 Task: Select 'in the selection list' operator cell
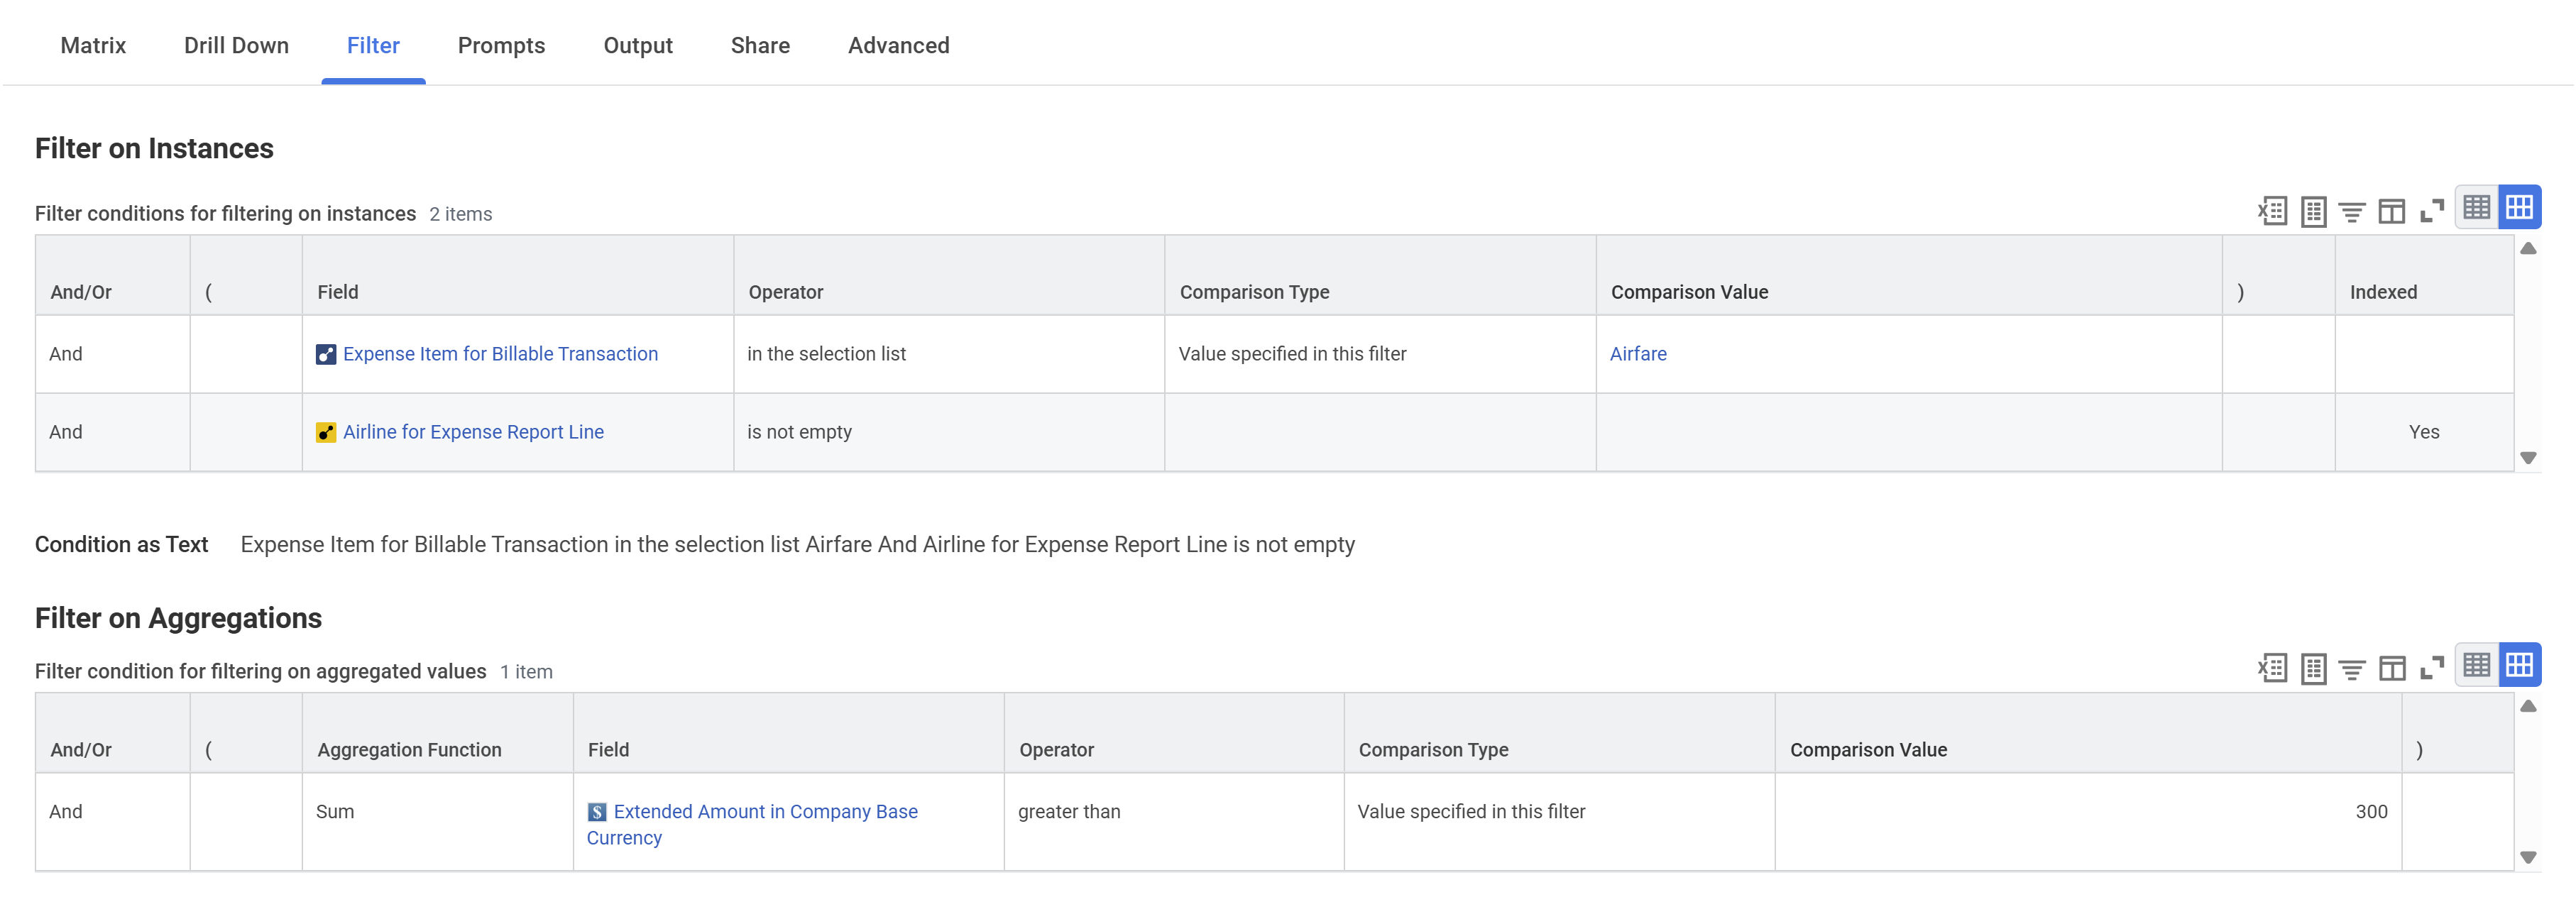(949, 354)
